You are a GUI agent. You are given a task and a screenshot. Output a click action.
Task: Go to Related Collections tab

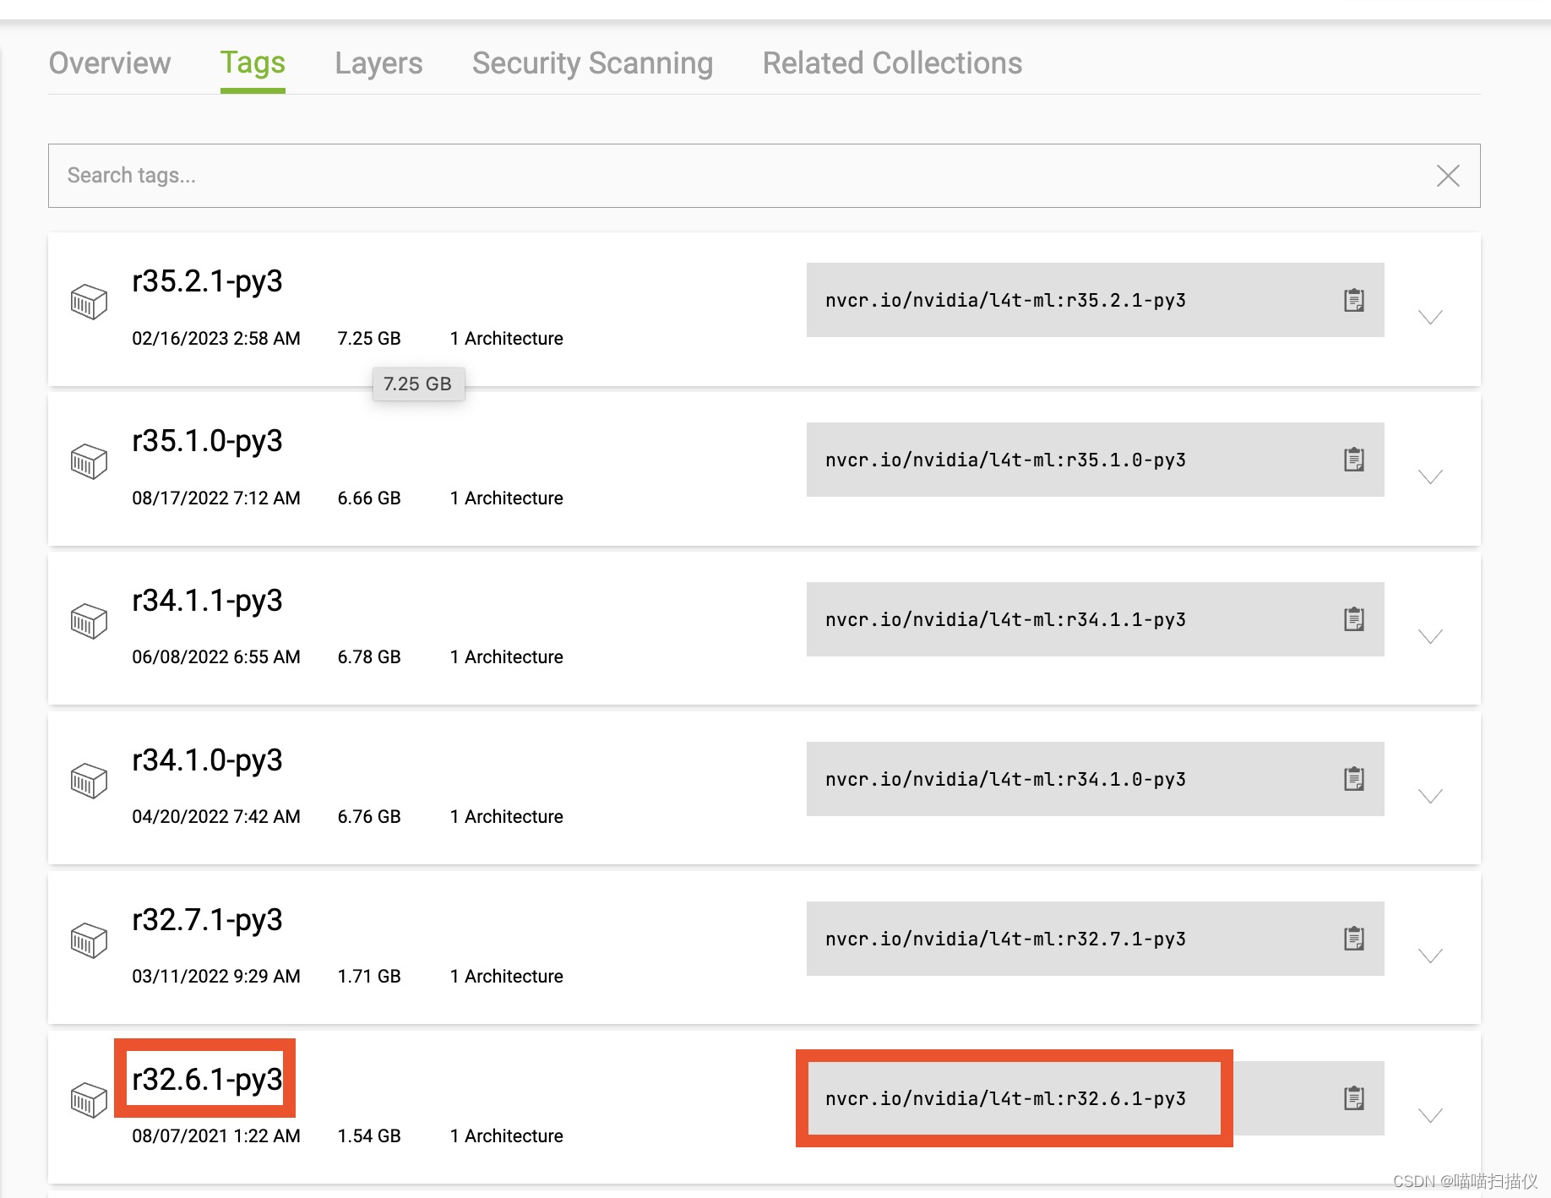click(892, 63)
